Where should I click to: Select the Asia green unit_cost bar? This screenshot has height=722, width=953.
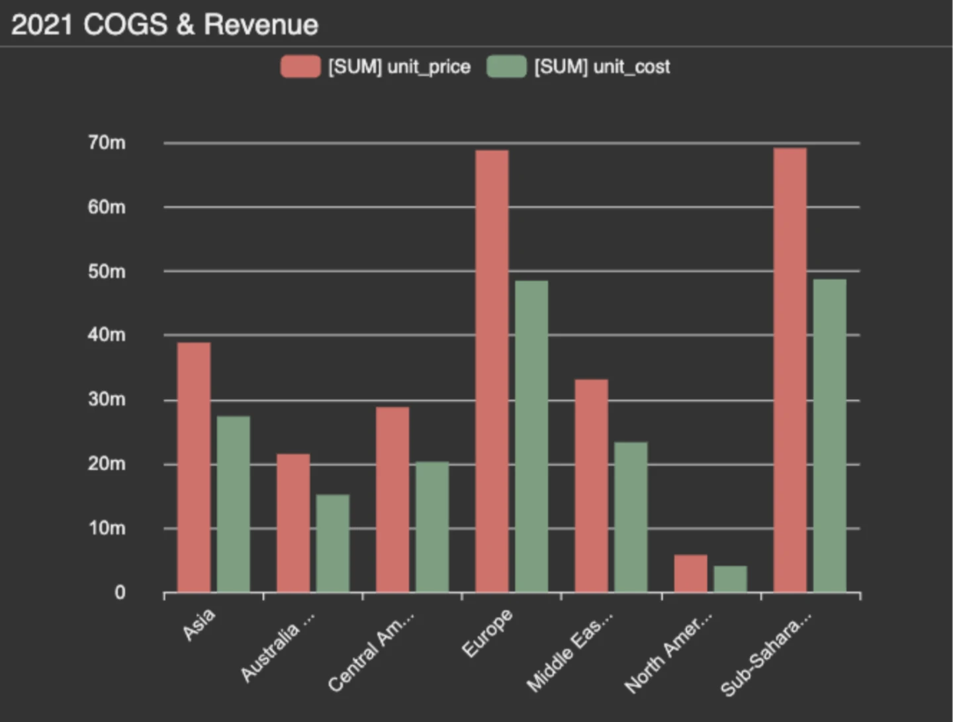pos(234,504)
